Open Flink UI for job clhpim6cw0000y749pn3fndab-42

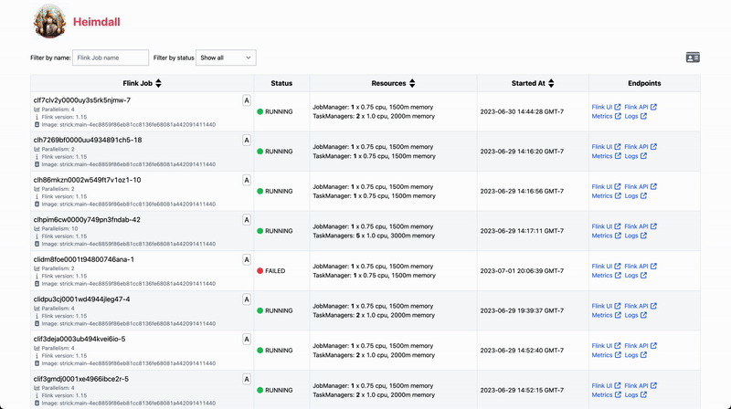[606, 226]
